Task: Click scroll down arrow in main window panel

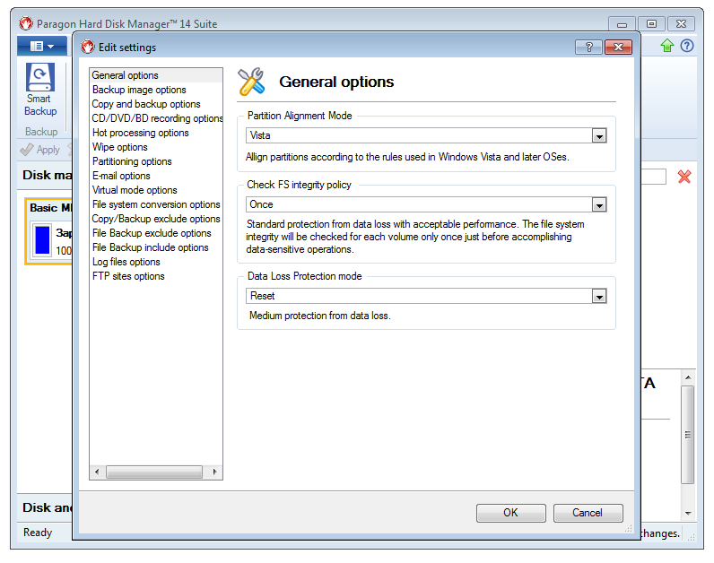Action: click(688, 513)
